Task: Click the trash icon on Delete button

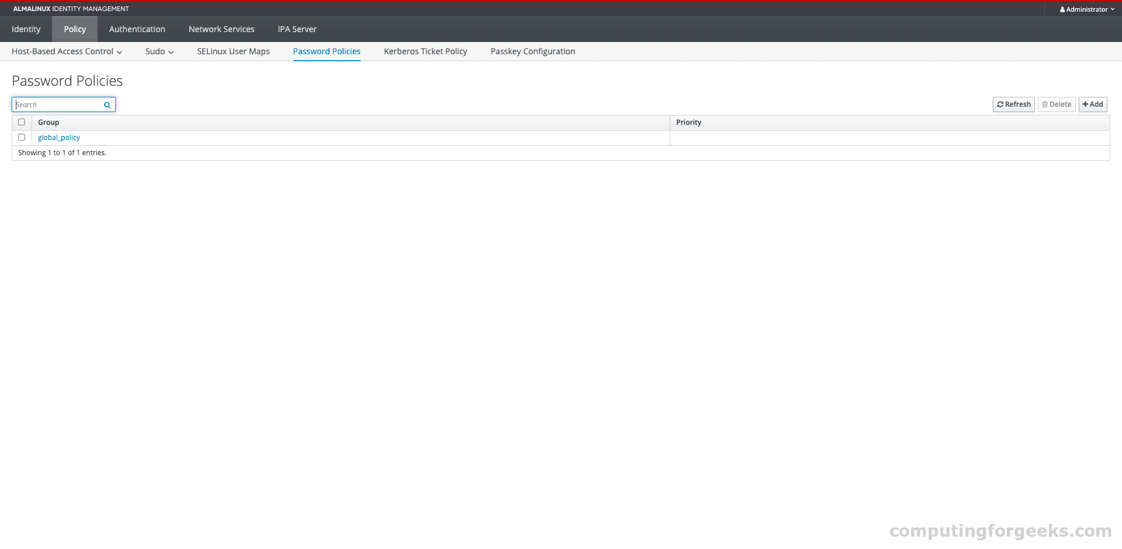Action: (x=1045, y=104)
